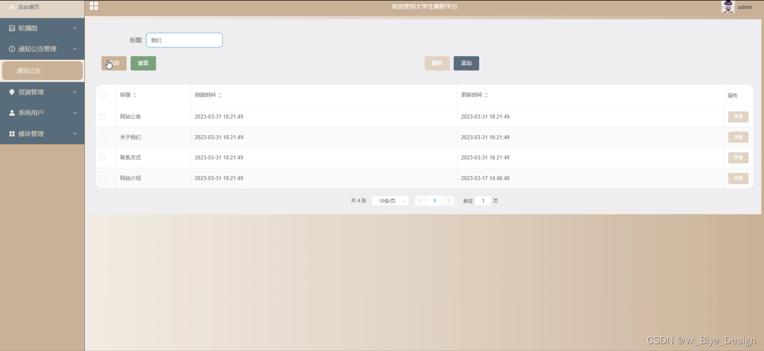Click the 标题 search input field
This screenshot has height=351, width=764.
point(184,40)
